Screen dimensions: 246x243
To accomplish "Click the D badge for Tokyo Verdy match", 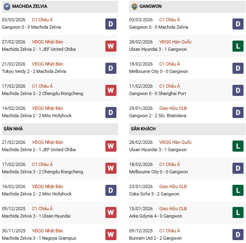I will tap(111, 68).
